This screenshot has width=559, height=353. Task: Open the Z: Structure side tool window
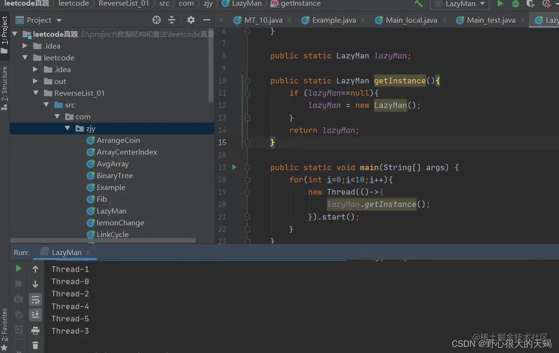click(4, 87)
